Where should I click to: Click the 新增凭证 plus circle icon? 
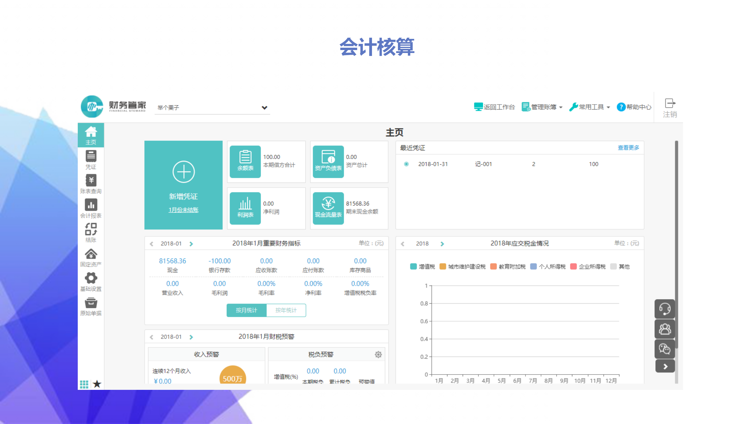(x=183, y=172)
